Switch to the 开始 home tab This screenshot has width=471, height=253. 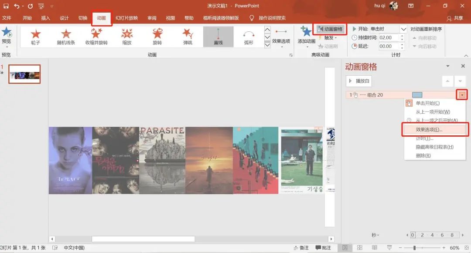[27, 18]
